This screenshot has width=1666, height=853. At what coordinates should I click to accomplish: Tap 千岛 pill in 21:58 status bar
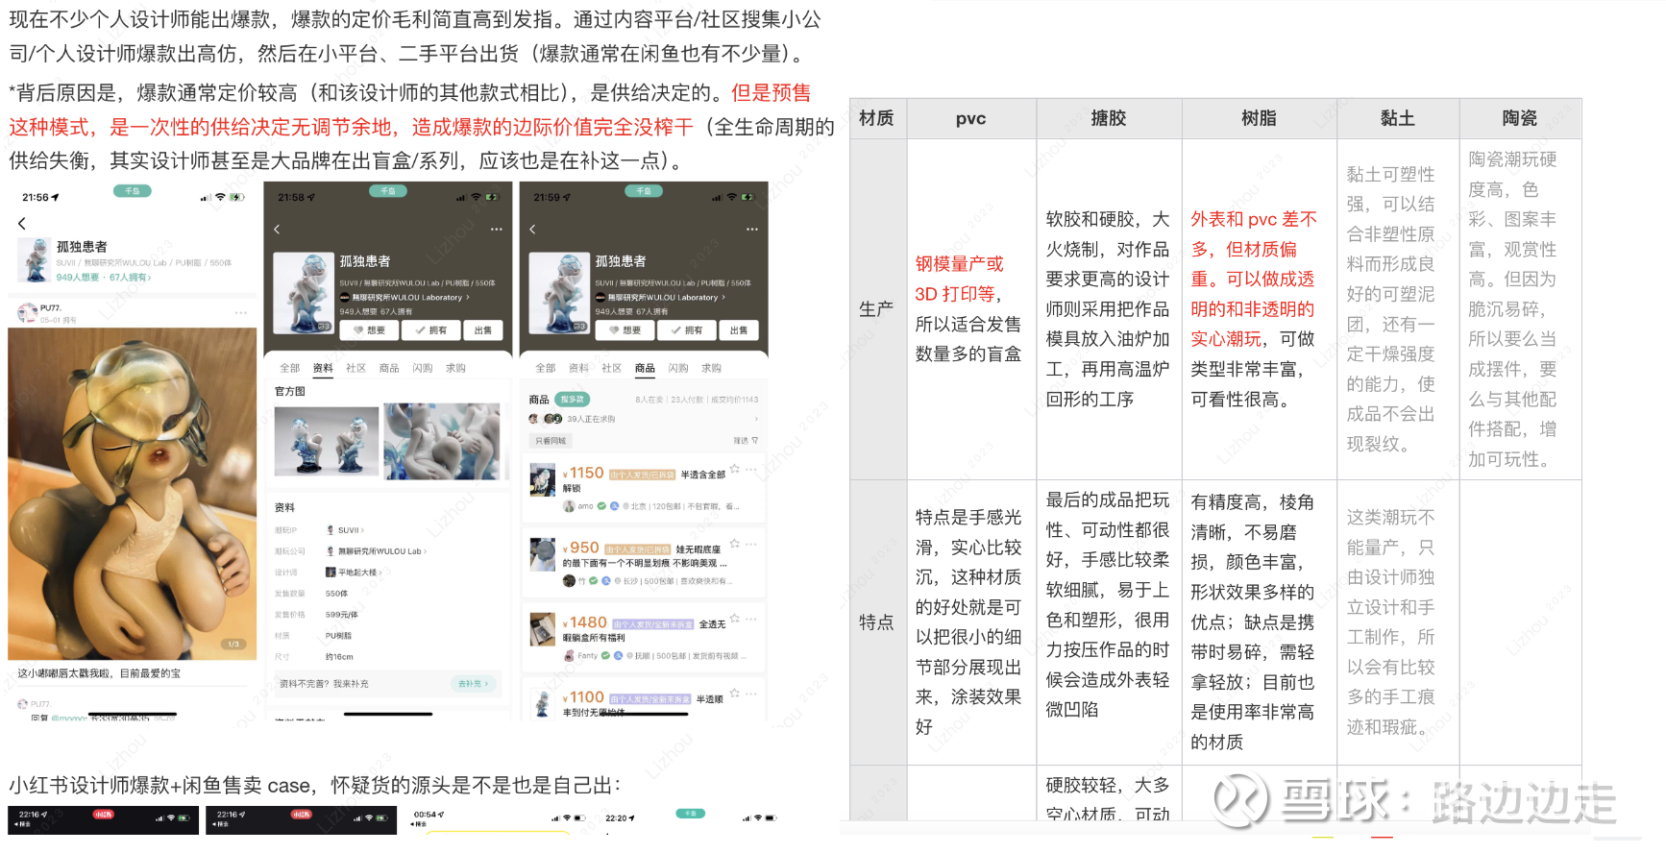pos(387,190)
